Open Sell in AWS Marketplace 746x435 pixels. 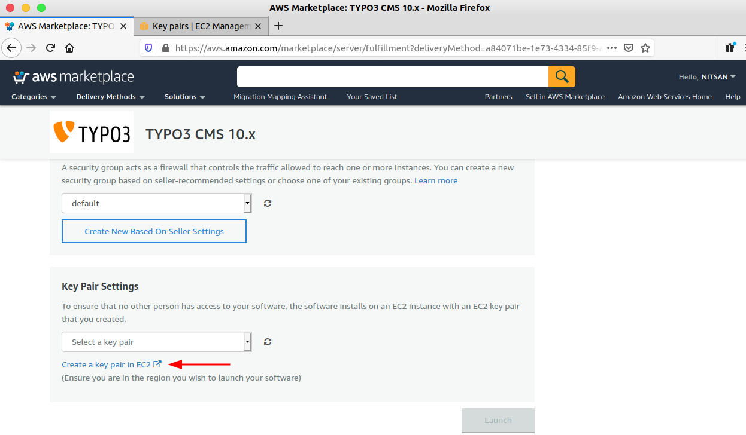(565, 97)
